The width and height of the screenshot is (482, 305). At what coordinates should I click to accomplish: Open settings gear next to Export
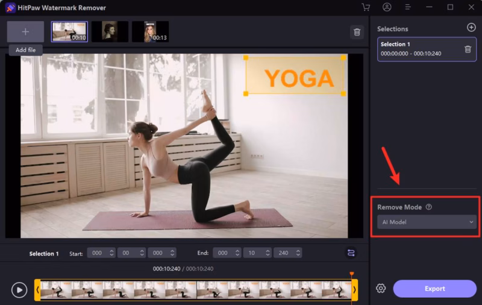381,288
